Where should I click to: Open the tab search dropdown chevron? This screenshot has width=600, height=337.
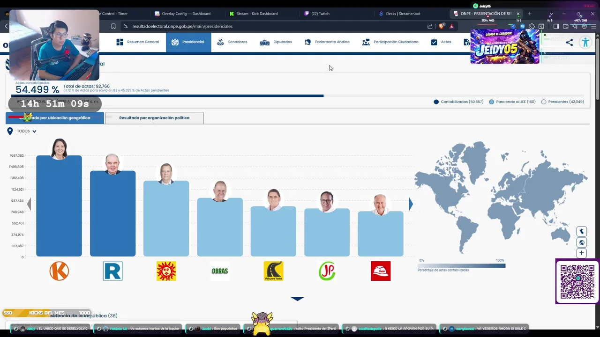[x=551, y=14]
